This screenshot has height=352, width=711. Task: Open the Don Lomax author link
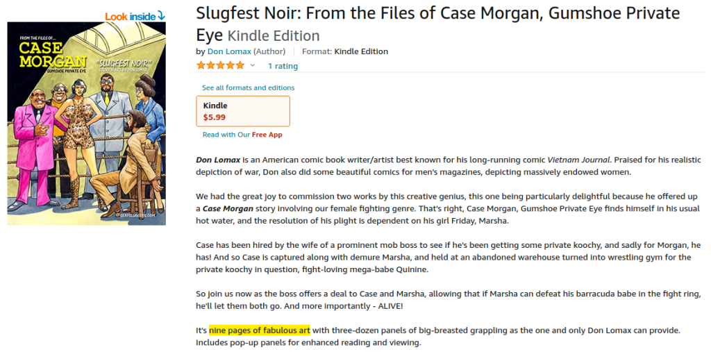(x=229, y=51)
